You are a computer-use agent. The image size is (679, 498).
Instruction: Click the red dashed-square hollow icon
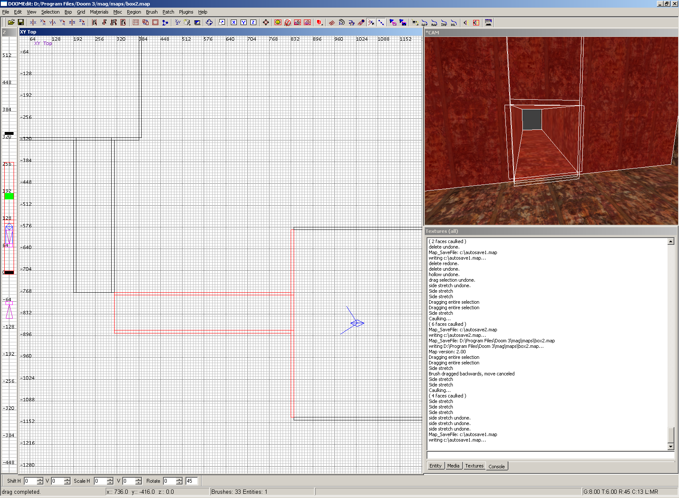(155, 22)
